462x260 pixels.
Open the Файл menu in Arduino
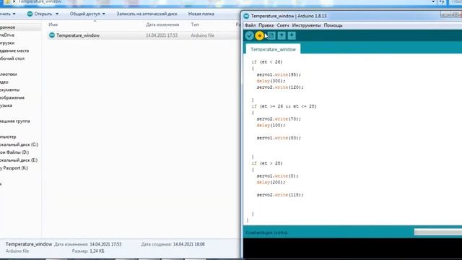[x=250, y=25]
